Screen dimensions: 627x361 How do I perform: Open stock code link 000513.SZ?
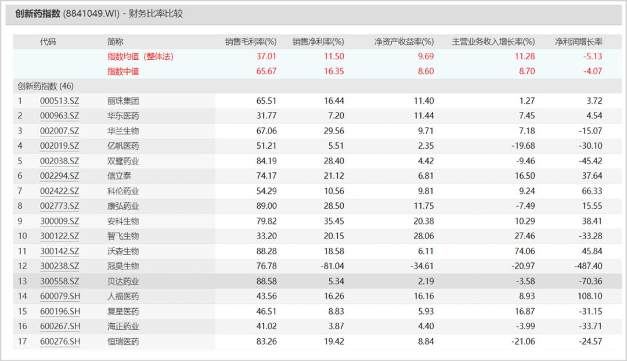point(59,101)
